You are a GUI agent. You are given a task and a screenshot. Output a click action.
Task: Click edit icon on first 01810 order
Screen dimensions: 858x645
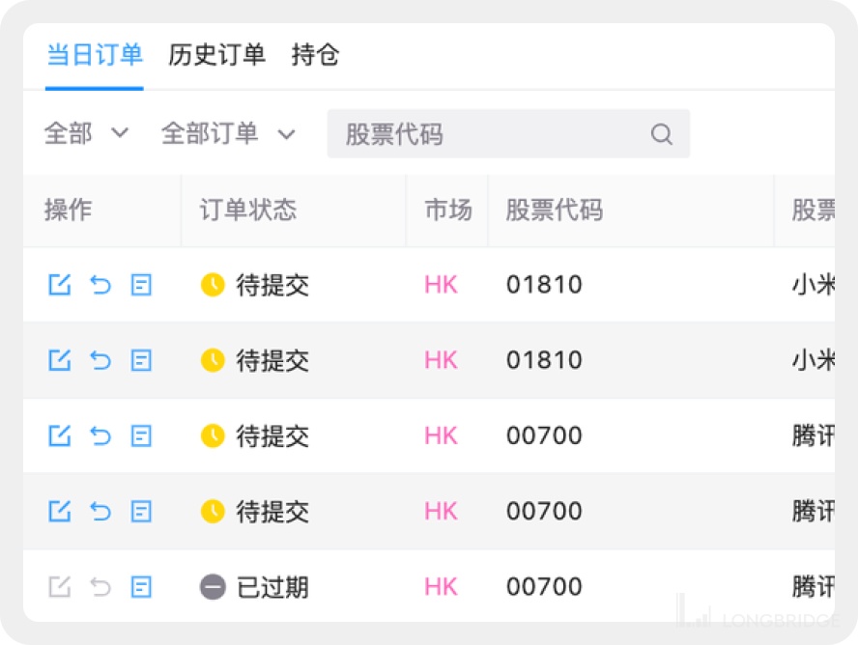coord(60,285)
